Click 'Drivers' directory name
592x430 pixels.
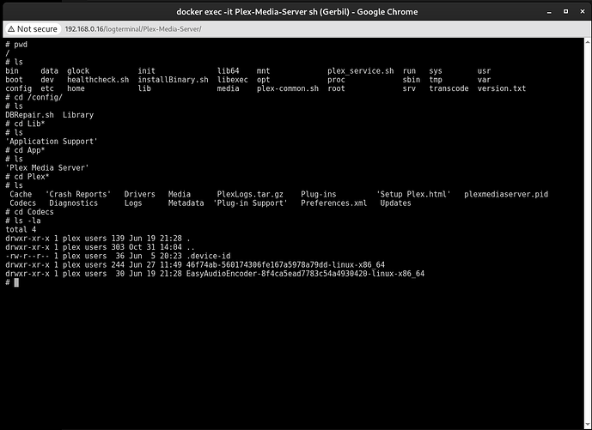pyautogui.click(x=140, y=194)
